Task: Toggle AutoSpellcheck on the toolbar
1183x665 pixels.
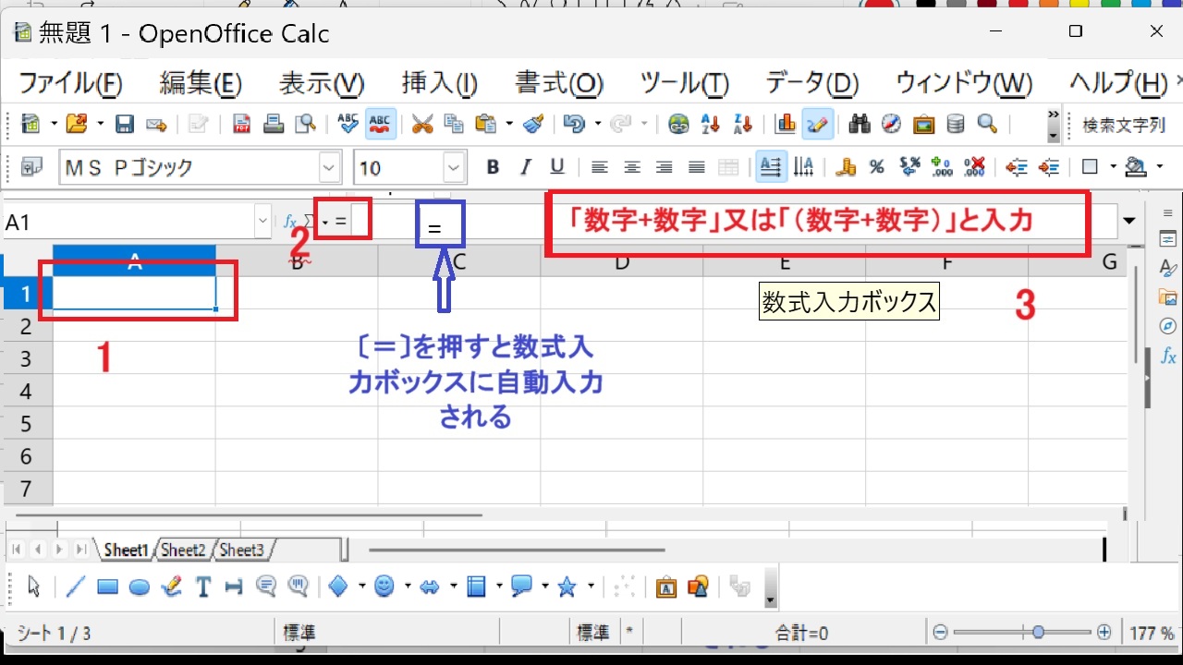Action: coord(379,123)
